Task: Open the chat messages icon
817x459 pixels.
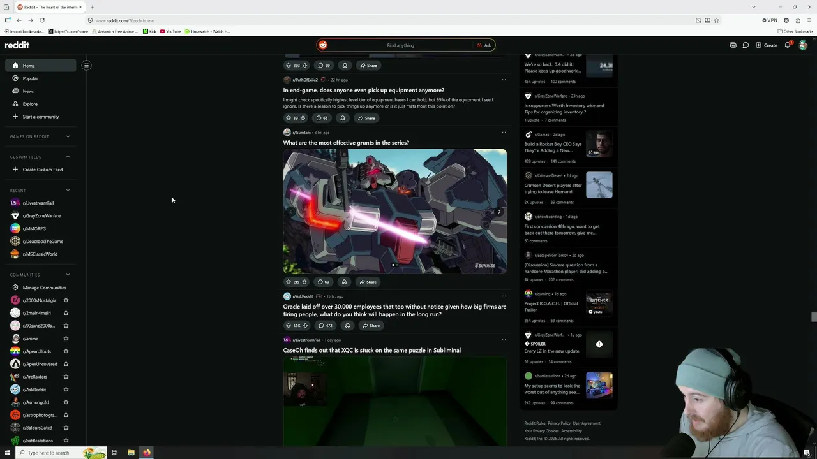Action: pos(746,45)
